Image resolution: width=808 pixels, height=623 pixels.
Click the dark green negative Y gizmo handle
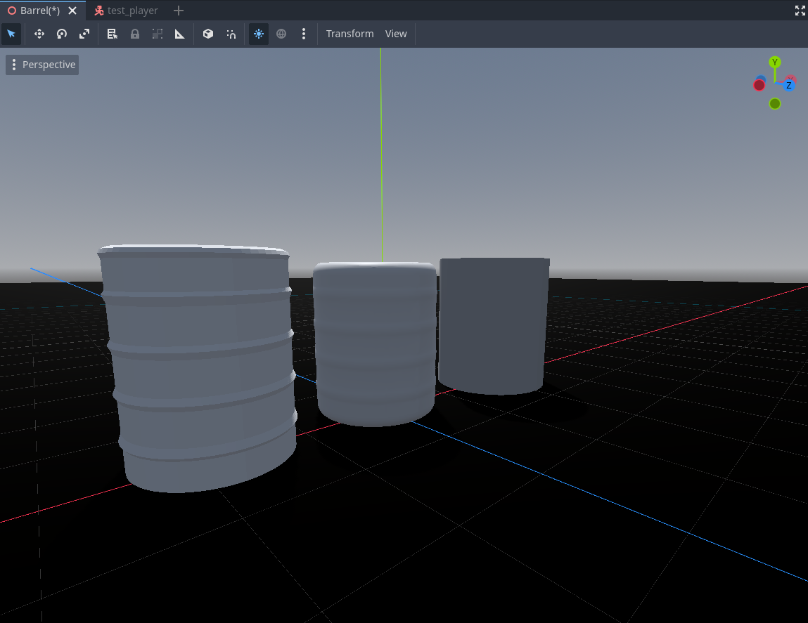tap(774, 104)
